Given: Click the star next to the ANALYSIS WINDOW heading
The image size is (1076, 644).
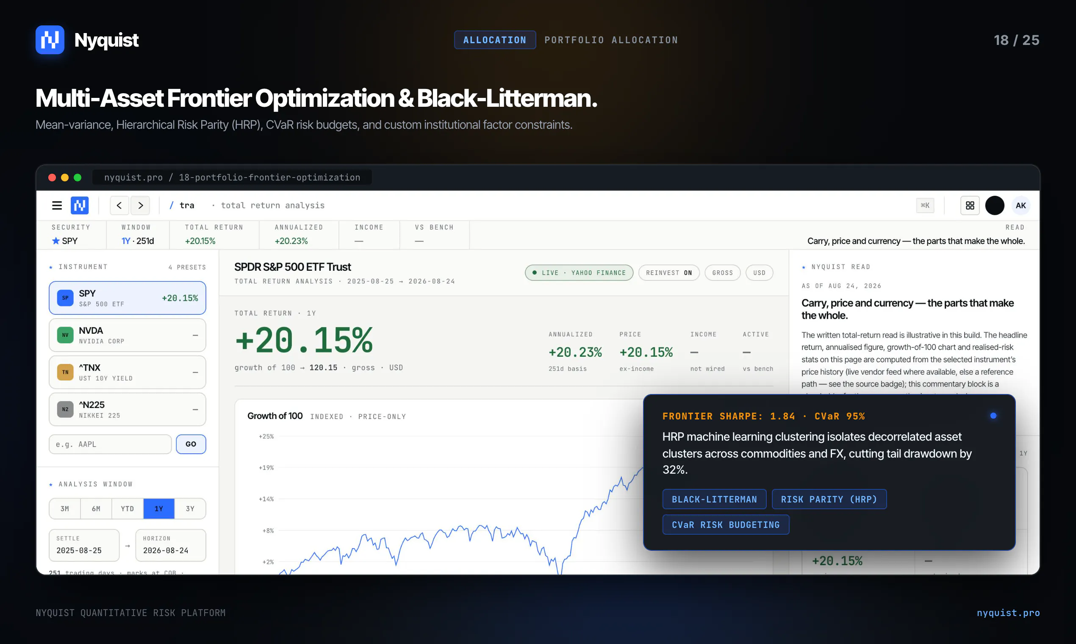Looking at the screenshot, I should [51, 484].
